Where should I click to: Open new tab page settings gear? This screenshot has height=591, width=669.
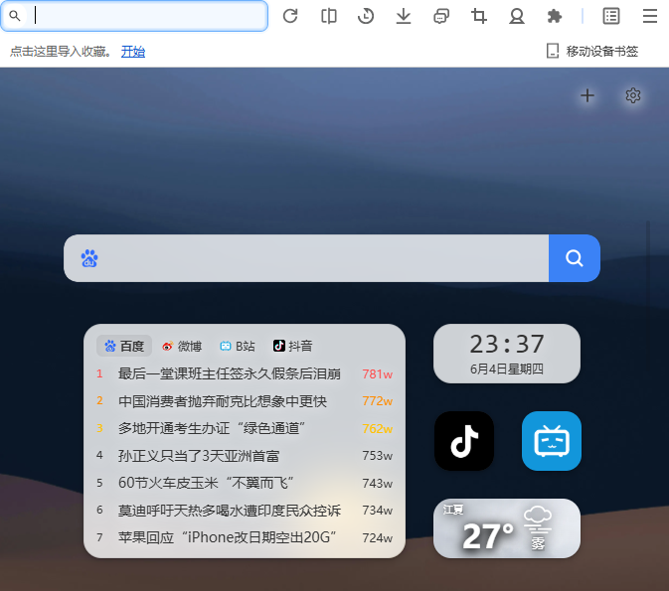click(633, 95)
